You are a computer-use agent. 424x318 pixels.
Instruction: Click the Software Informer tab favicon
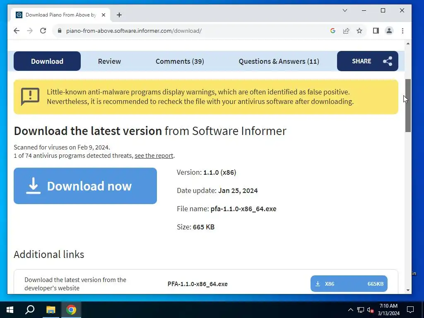19,15
